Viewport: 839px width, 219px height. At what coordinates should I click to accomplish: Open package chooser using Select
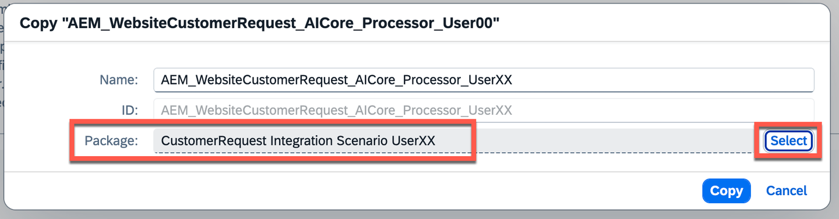click(788, 140)
